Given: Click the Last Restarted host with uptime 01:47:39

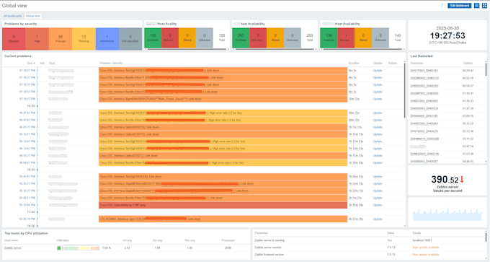Looking at the screenshot, I should (424, 108).
